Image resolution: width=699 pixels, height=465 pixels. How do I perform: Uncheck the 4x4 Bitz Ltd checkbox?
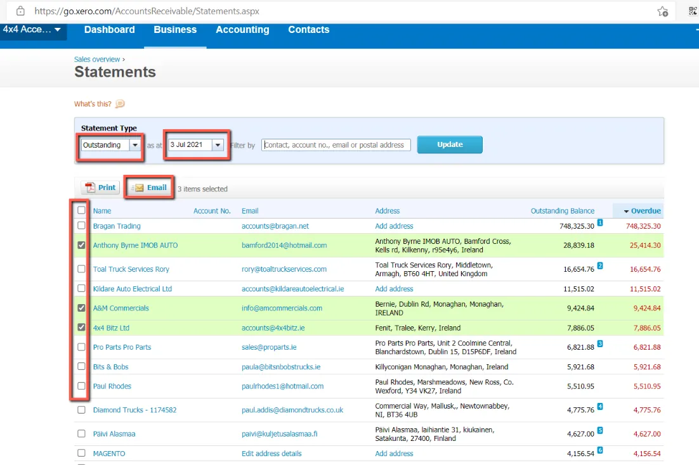(x=81, y=328)
